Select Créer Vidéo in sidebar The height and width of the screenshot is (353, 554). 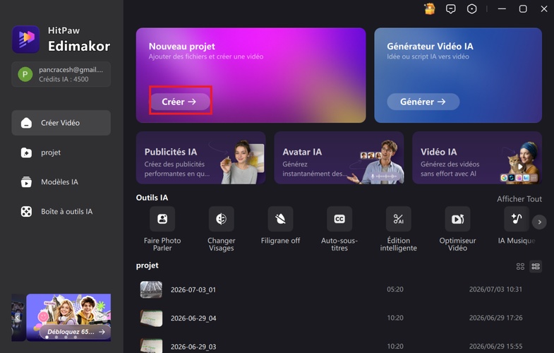tap(61, 123)
